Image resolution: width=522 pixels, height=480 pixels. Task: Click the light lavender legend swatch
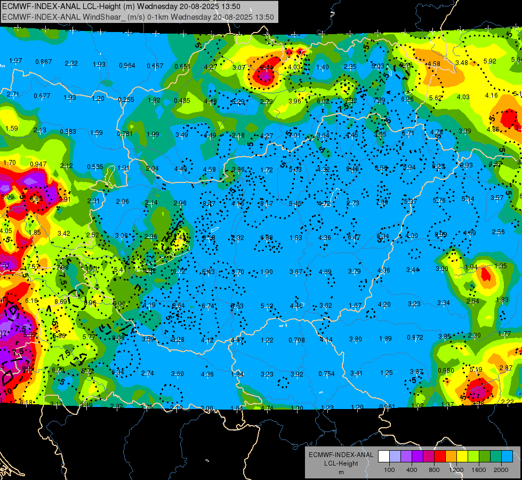(395, 457)
